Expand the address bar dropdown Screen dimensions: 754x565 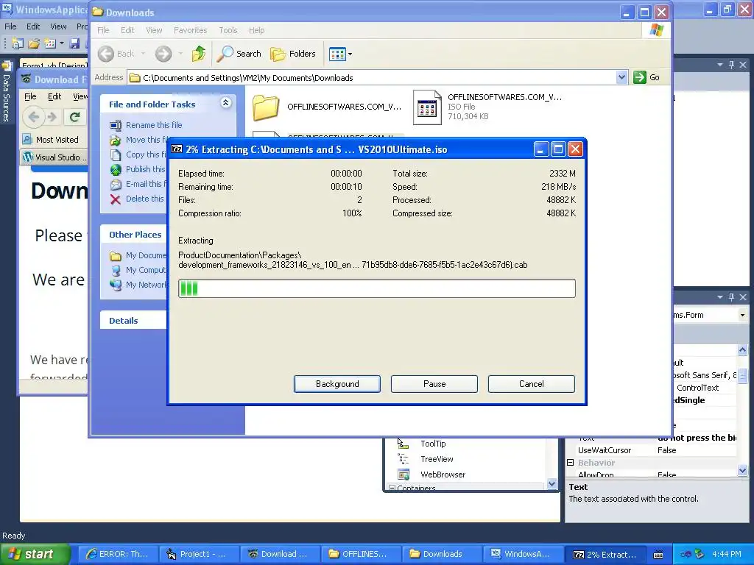[x=621, y=77]
